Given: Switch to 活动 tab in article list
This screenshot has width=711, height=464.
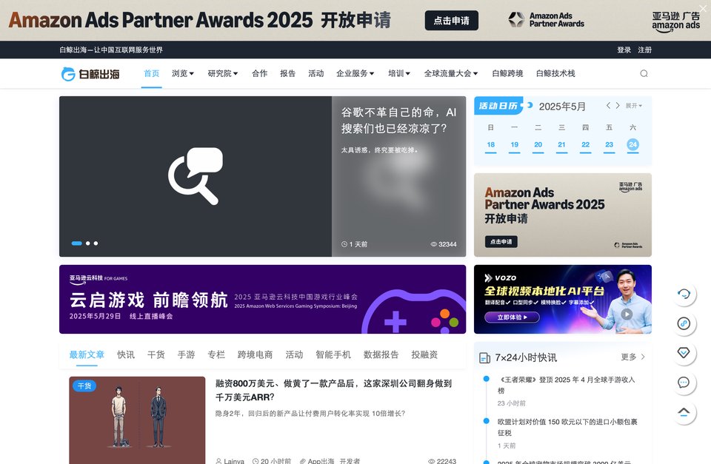Looking at the screenshot, I should [x=294, y=354].
